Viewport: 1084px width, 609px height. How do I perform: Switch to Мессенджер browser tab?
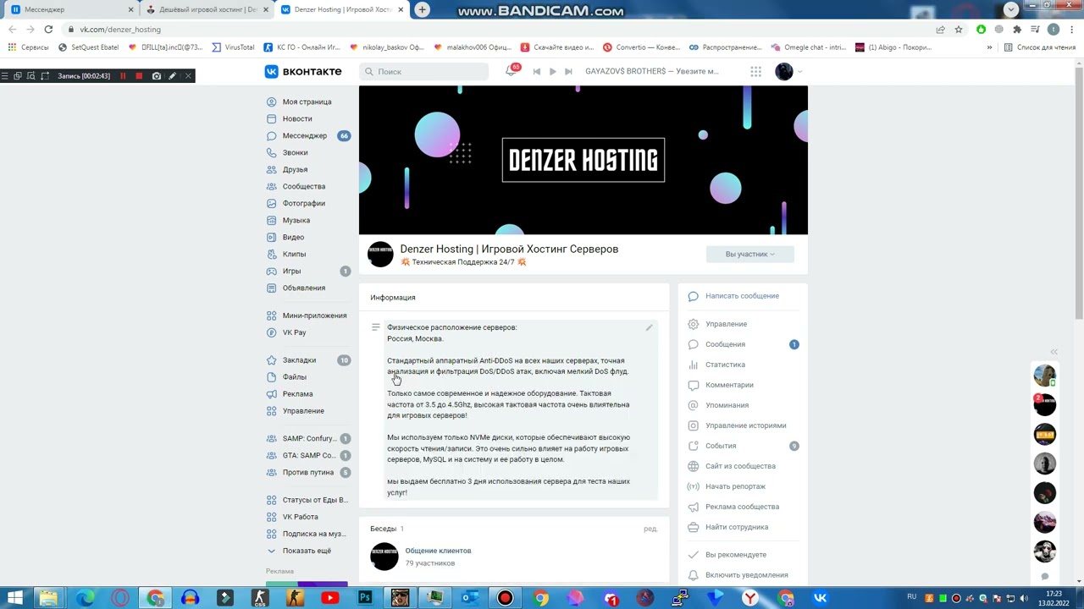(x=70, y=9)
